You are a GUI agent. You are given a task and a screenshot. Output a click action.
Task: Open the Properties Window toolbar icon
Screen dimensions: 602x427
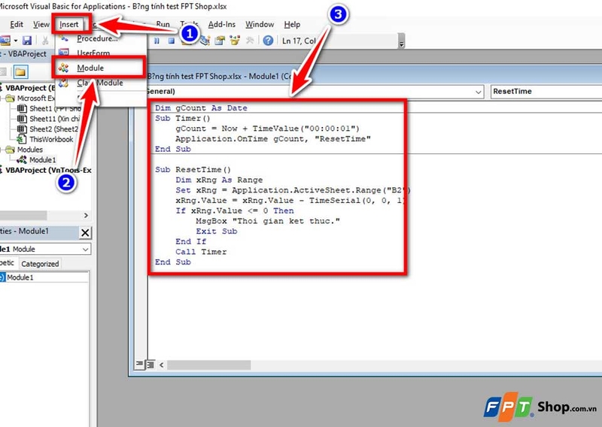point(220,41)
